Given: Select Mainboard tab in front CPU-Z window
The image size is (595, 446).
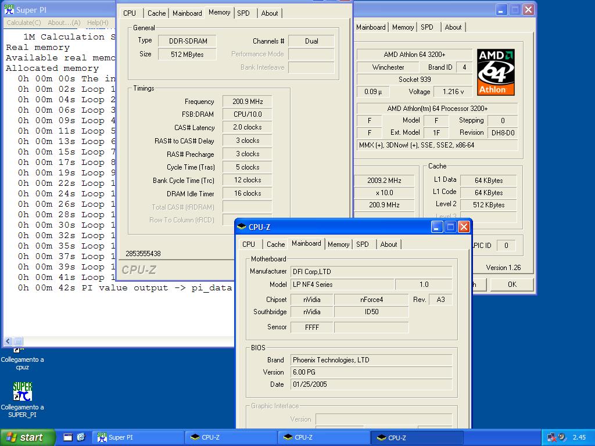Looking at the screenshot, I should pos(306,243).
